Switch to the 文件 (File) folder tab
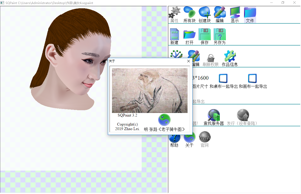The width and height of the screenshot is (301, 194). [250, 13]
